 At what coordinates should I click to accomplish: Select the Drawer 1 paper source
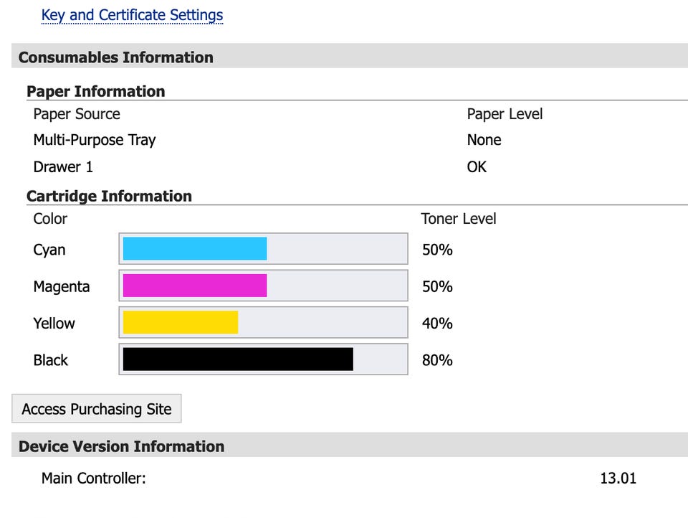pos(63,167)
